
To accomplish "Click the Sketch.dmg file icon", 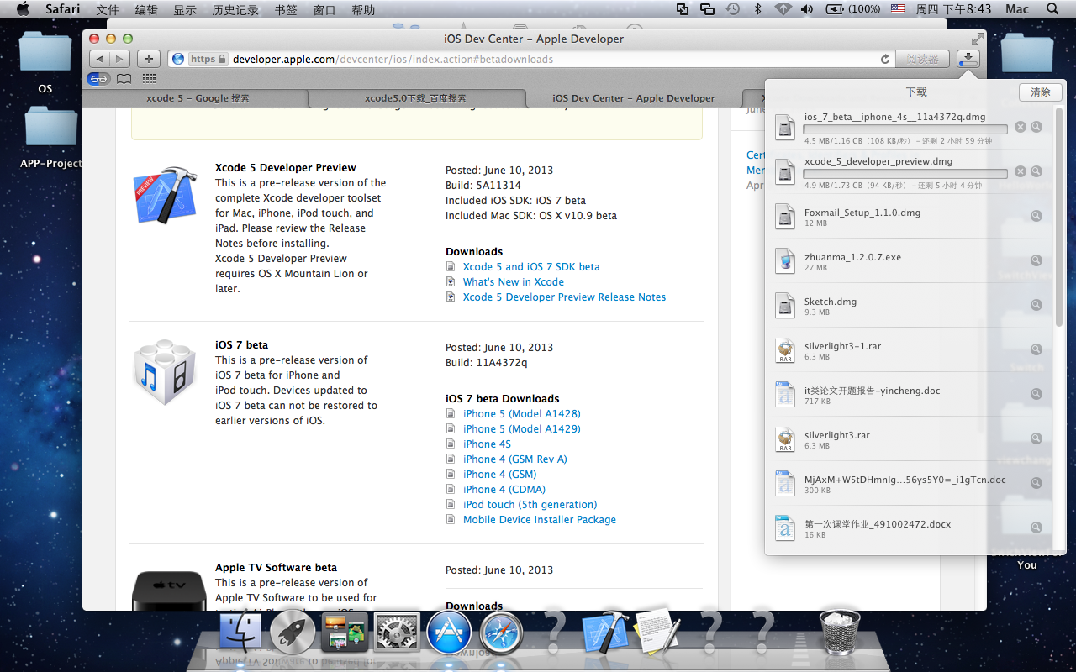I will click(x=785, y=306).
